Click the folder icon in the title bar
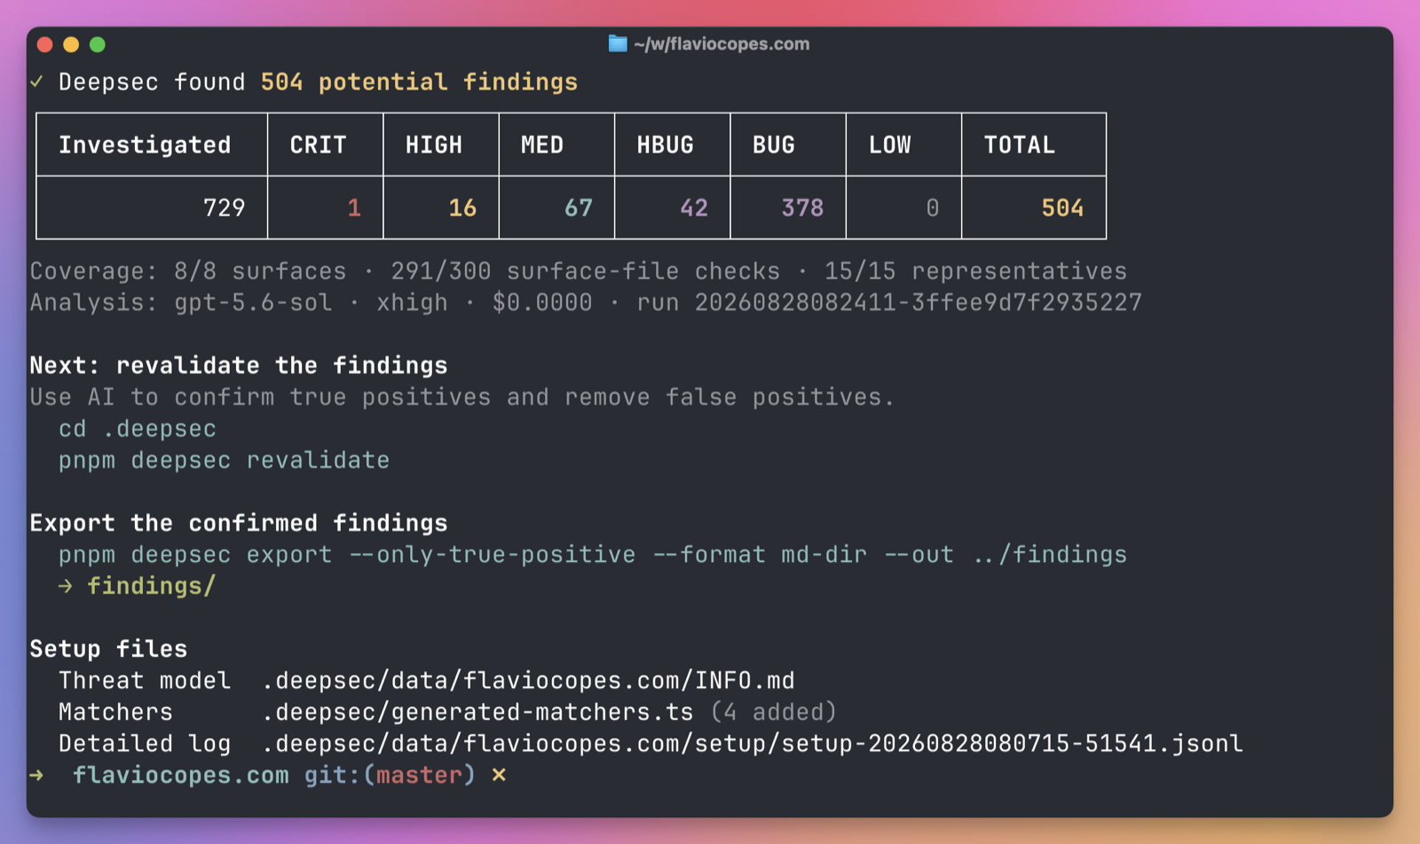1420x844 pixels. (x=618, y=43)
